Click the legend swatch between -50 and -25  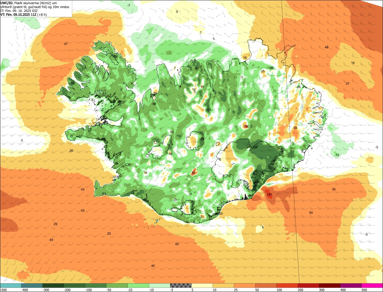point(117,286)
